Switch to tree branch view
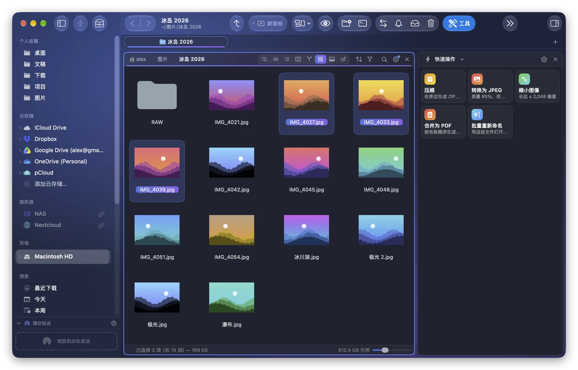Viewport: 578px width, 370px height. (x=309, y=59)
